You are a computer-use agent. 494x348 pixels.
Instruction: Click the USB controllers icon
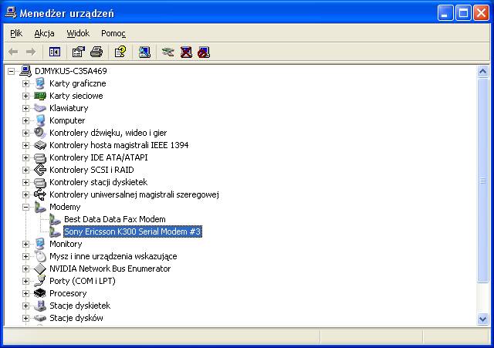tap(40, 194)
